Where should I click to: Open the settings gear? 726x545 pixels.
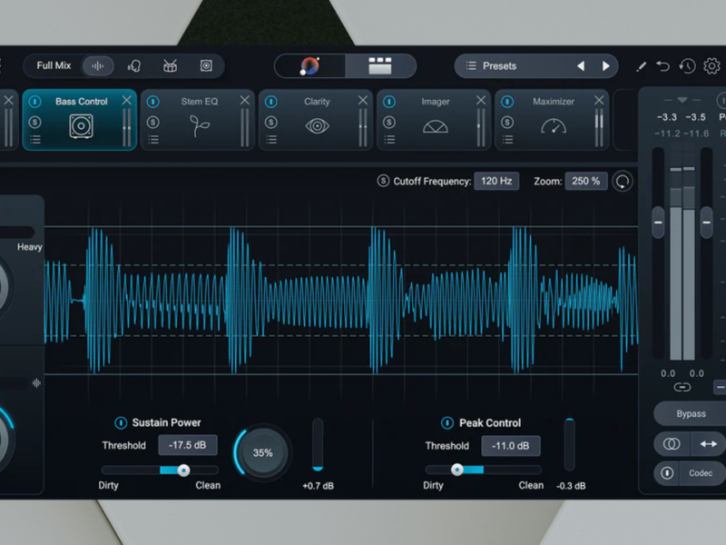711,66
